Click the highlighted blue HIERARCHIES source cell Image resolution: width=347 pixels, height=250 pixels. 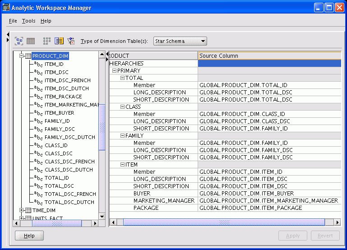[x=269, y=64]
